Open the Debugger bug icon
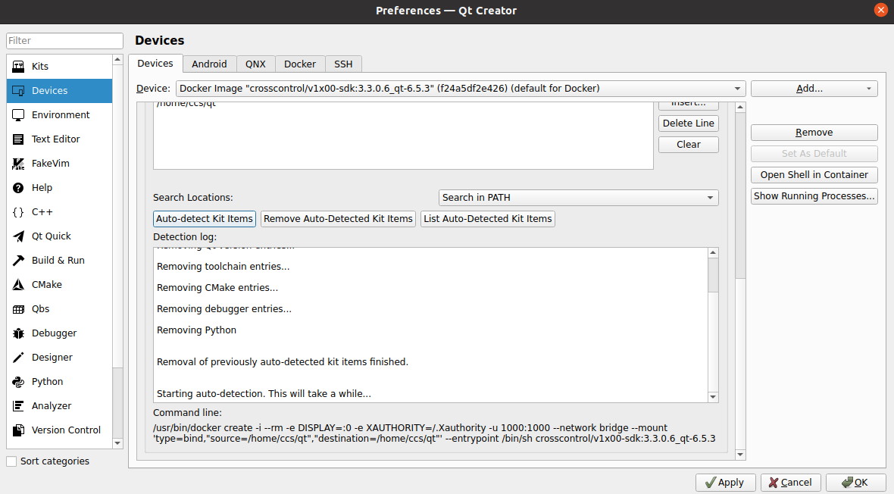Screen dimensions: 894x494 (19, 333)
